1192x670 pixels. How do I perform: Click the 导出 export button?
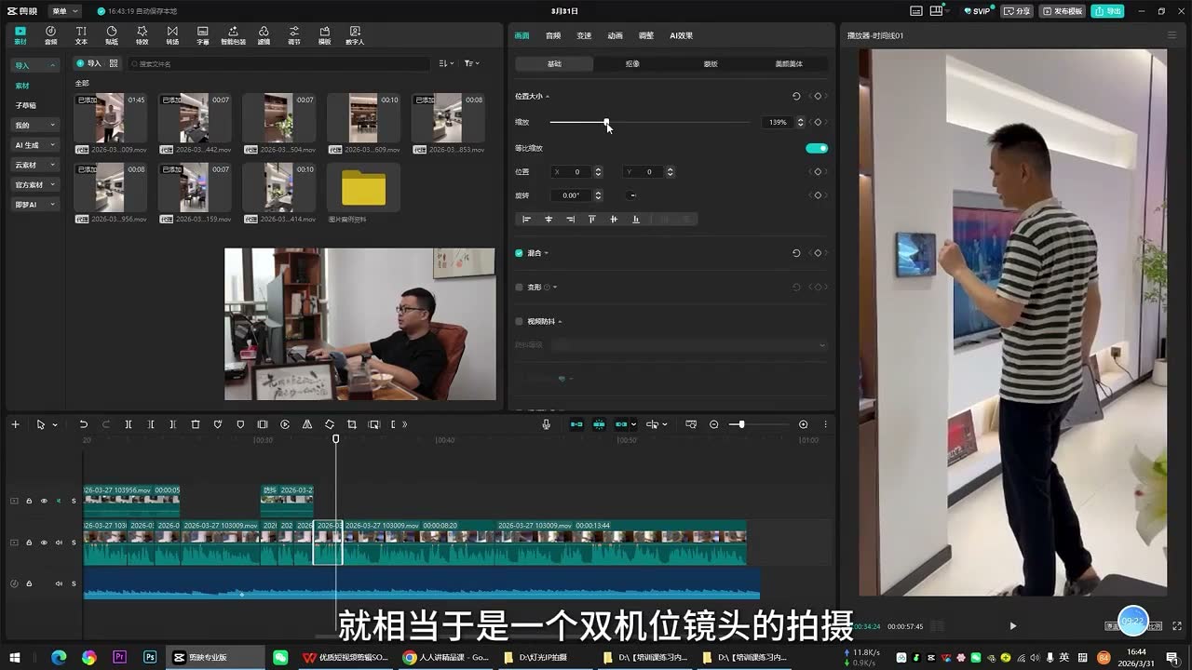[x=1109, y=11]
